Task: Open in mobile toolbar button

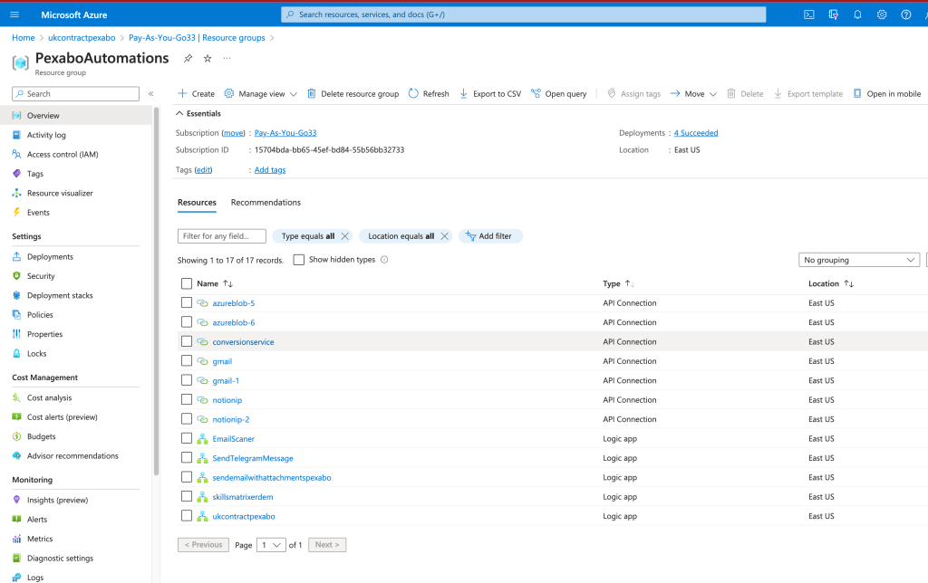Action: point(886,93)
